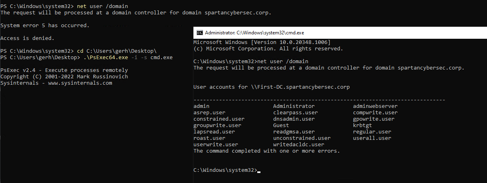Click the roast.user account entry
487x183 pixels.
click(209, 138)
